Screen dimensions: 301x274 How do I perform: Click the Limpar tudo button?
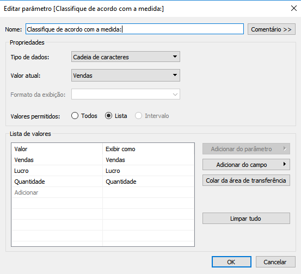pos(246,219)
